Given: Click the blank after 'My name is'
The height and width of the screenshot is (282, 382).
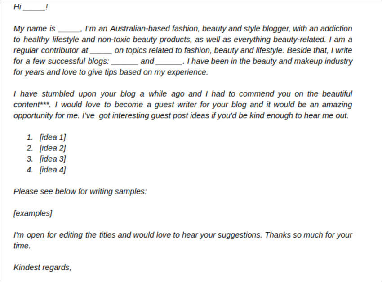Looking at the screenshot, I should click(x=69, y=29).
